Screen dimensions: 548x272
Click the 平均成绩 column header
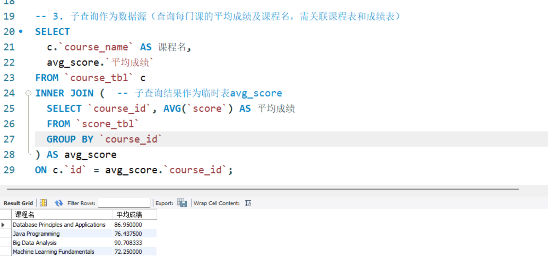point(135,214)
